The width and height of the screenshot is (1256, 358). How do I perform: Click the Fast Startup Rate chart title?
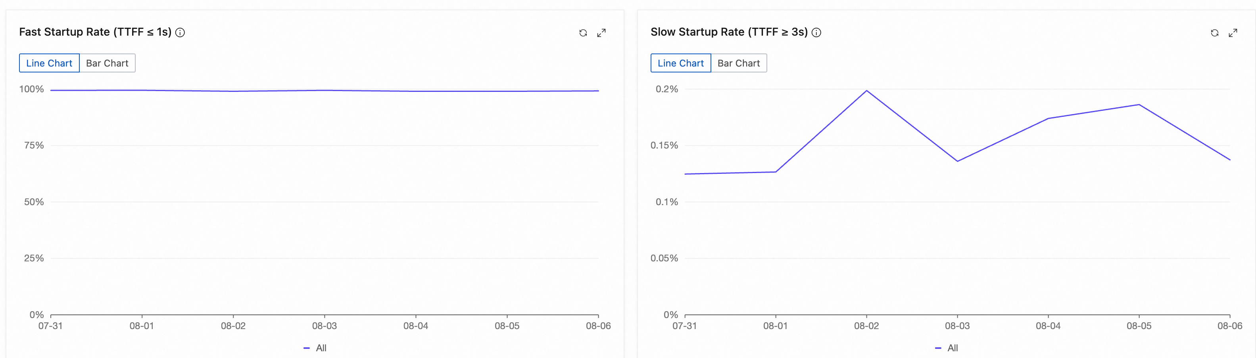95,32
